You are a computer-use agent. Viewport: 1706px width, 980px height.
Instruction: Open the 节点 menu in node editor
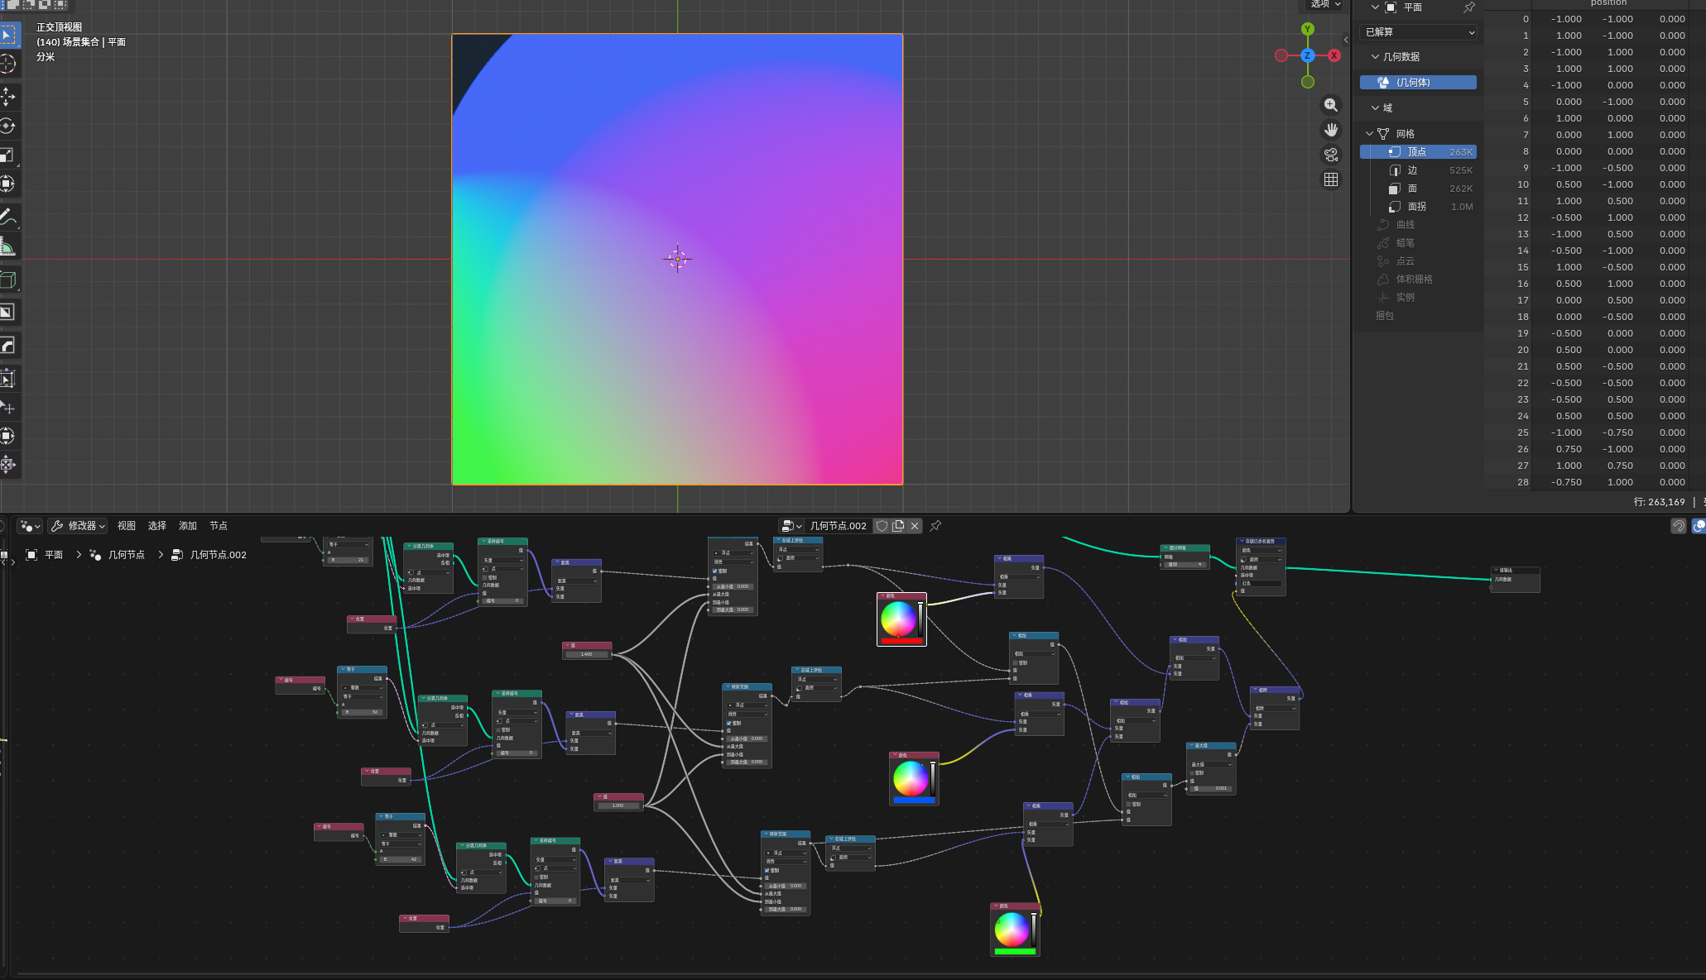pos(219,526)
